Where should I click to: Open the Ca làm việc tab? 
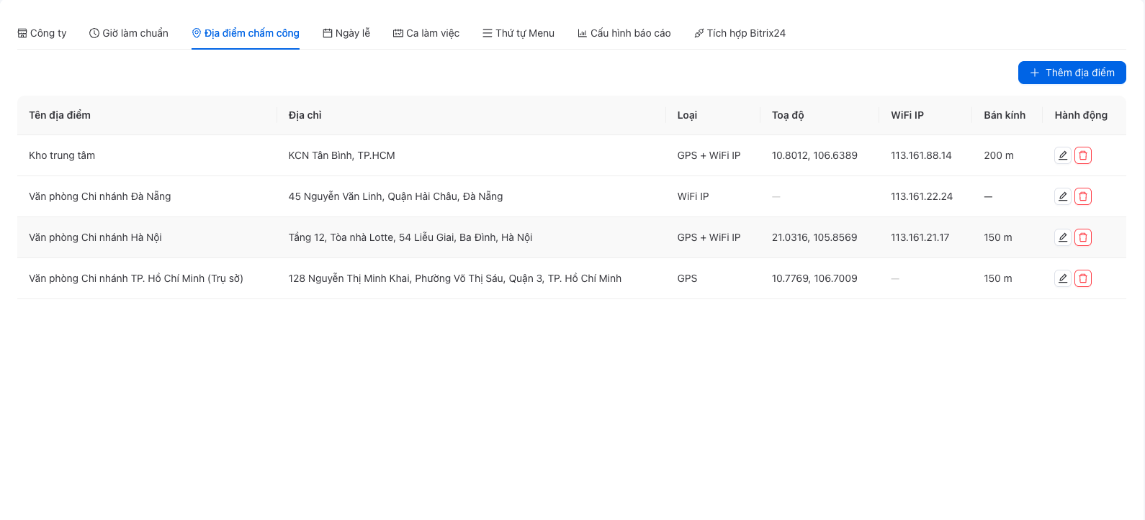pyautogui.click(x=426, y=33)
